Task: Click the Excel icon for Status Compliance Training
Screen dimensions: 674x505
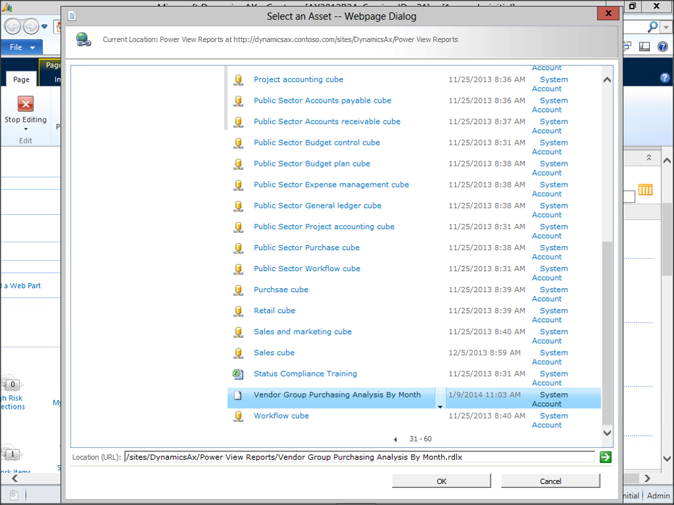Action: (238, 374)
